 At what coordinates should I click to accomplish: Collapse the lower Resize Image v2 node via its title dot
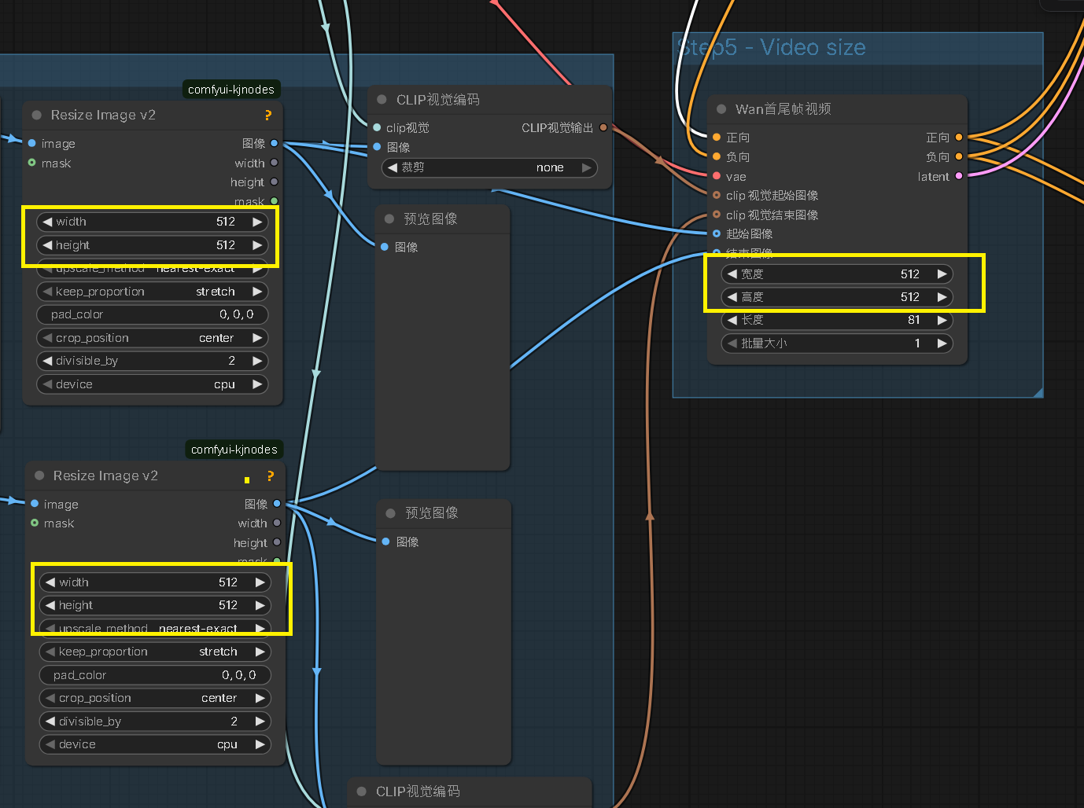coord(39,476)
